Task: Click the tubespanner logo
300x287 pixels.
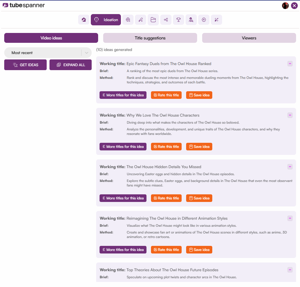Action: coord(24,5)
